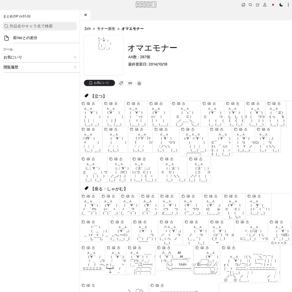Click the AAHUB logo
292x292 pixels.
[146, 5]
